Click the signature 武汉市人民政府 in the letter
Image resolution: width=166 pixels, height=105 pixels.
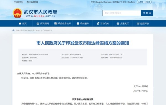[x=141, y=87]
